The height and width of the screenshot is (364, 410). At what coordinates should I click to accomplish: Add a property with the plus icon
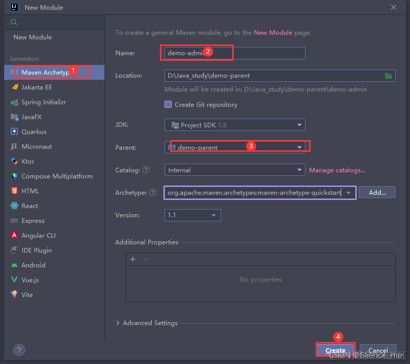[133, 259]
